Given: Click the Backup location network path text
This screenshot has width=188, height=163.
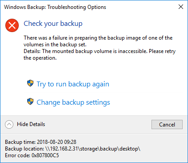Looking at the screenshot, I should (92, 149).
